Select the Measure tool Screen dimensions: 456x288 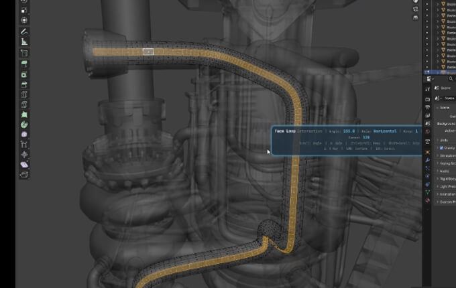point(24,42)
